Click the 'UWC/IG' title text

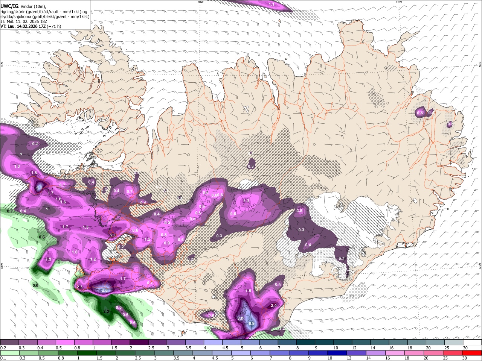point(9,6)
